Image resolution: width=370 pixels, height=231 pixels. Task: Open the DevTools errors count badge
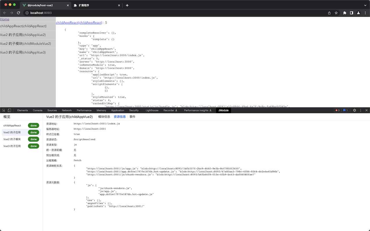[337, 110]
